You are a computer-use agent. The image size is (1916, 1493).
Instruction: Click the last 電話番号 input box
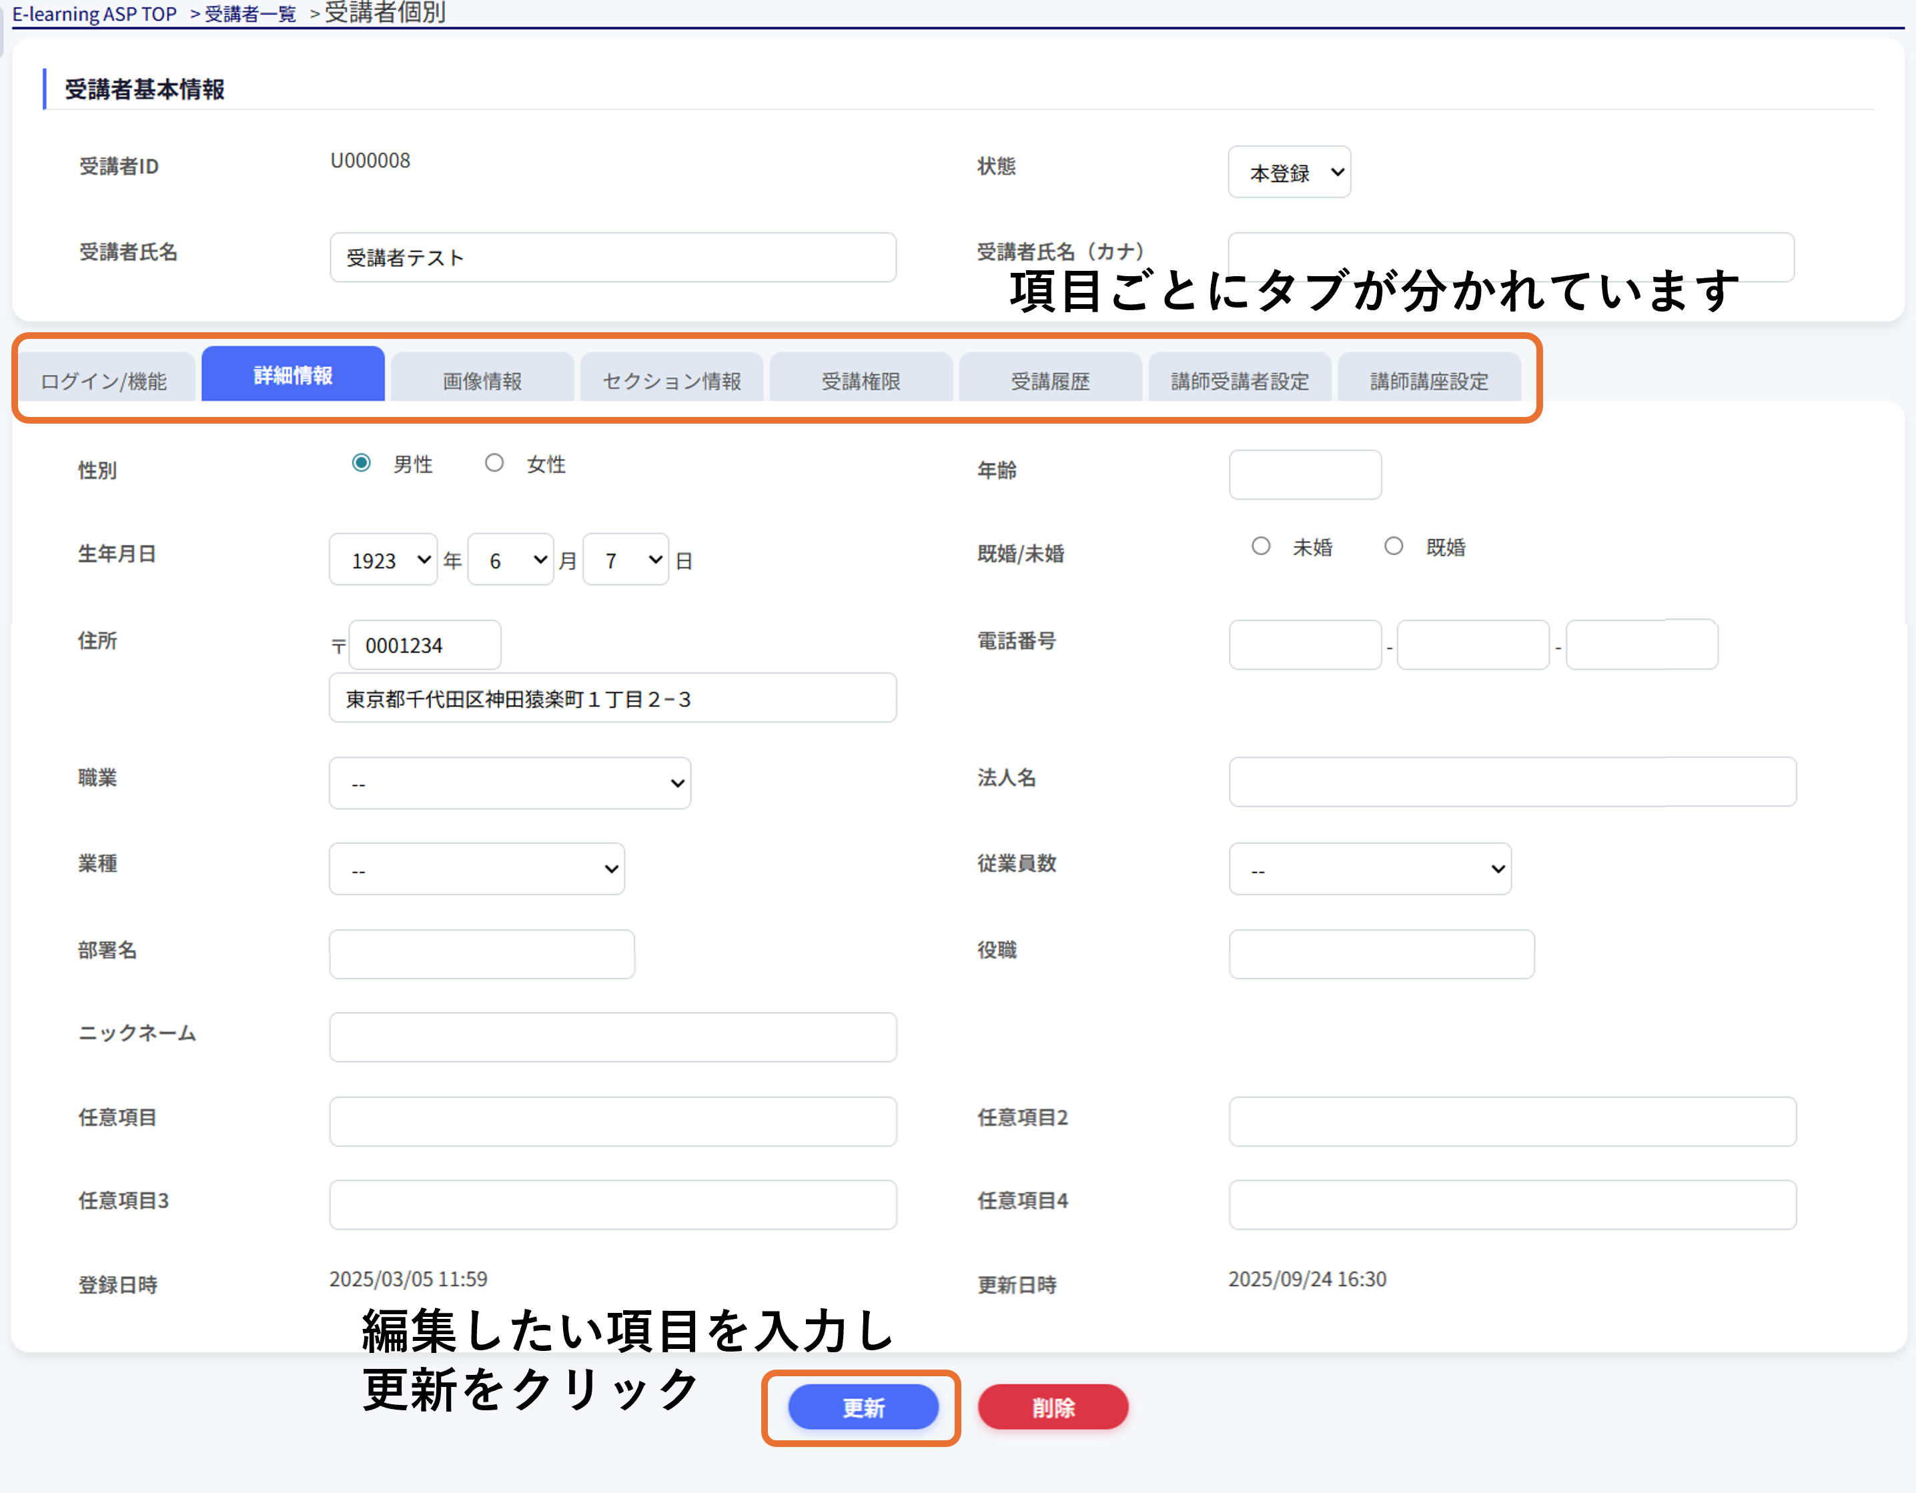[1641, 644]
